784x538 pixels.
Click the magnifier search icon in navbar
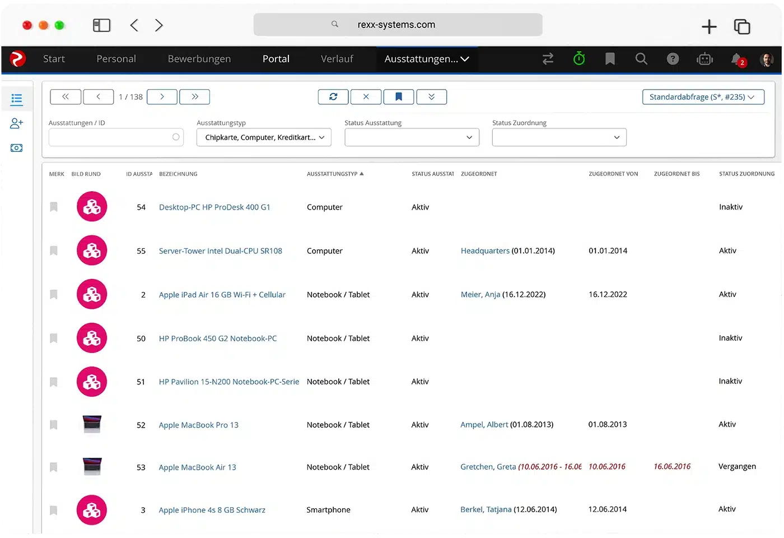coord(641,59)
